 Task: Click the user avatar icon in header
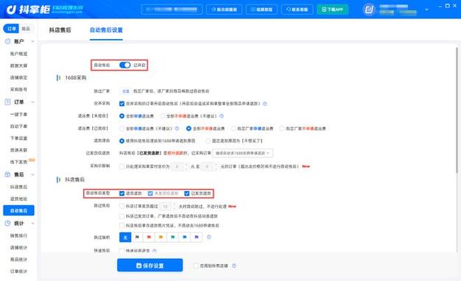369,10
